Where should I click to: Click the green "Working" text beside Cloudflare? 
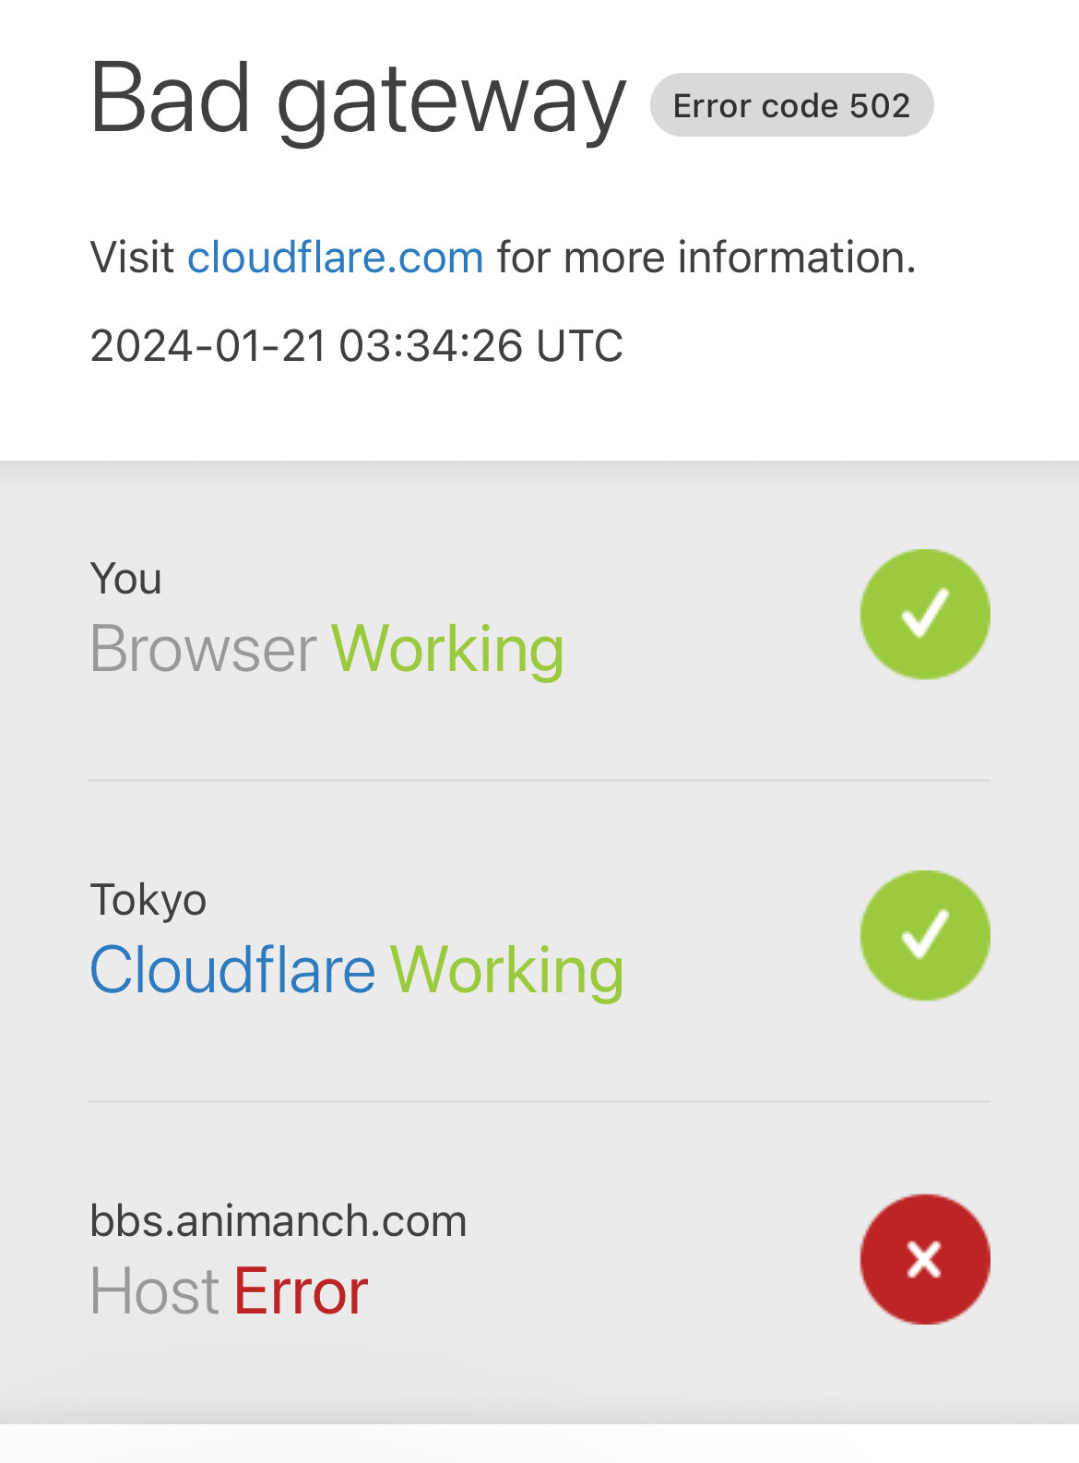[x=507, y=971]
